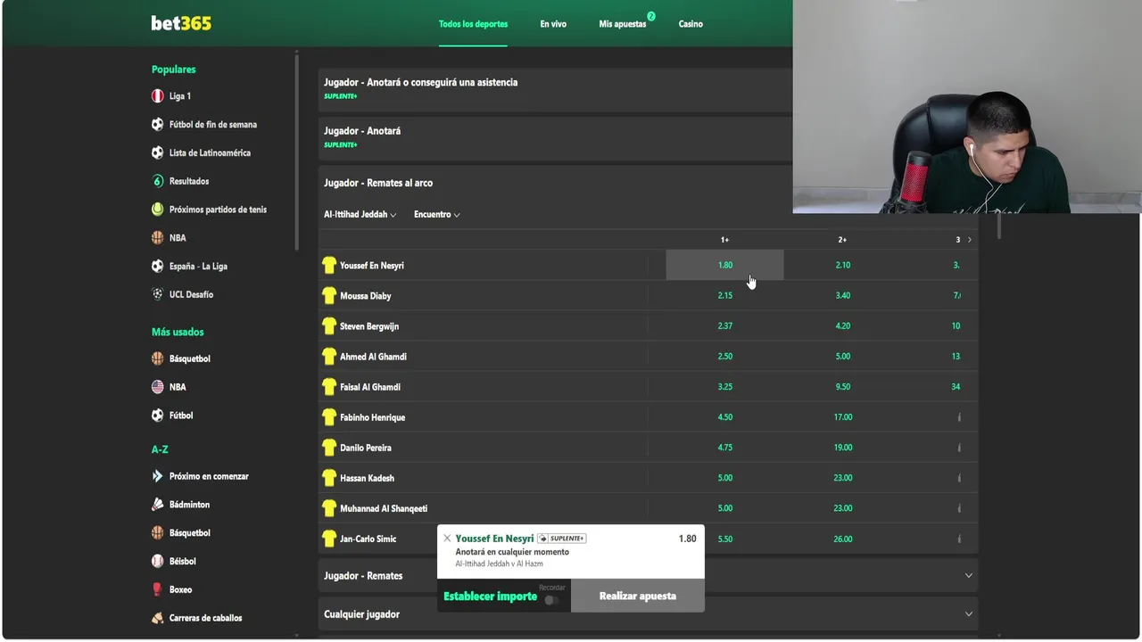Click the arrow to show more shot columns
The height and width of the screenshot is (642, 1142).
pyautogui.click(x=970, y=240)
